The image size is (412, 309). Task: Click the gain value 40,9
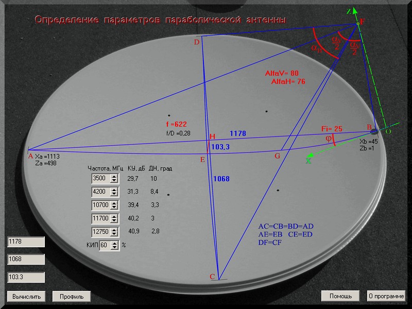point(134,231)
